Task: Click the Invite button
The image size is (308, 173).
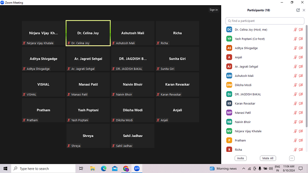Action: (240, 158)
